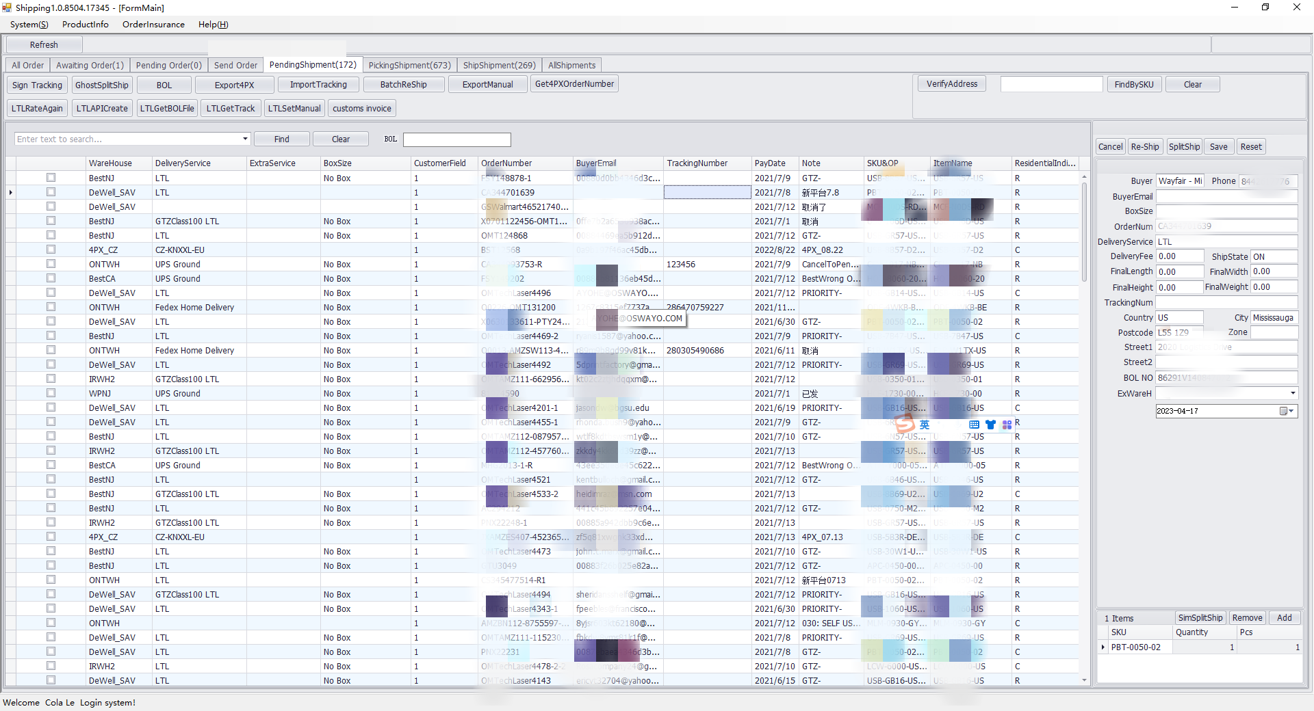This screenshot has width=1314, height=711.
Task: Click the customs invoice button
Action: coord(362,109)
